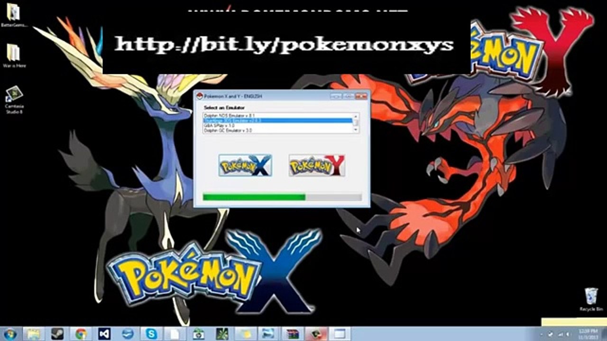Open the WinRAR taskbar icon
Viewport: 607px width, 341px height.
tap(293, 333)
